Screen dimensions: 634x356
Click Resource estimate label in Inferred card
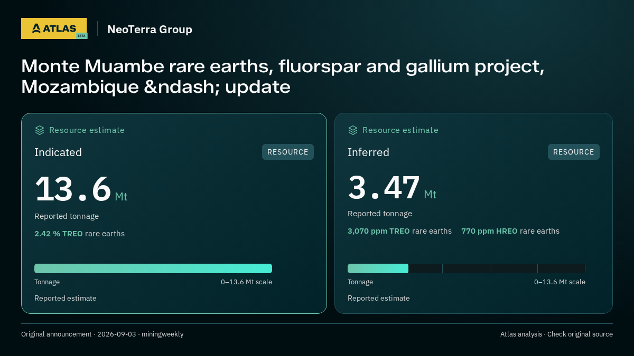point(400,130)
